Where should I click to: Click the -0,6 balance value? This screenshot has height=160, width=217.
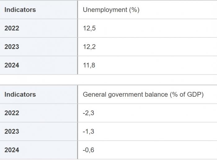[88, 150]
